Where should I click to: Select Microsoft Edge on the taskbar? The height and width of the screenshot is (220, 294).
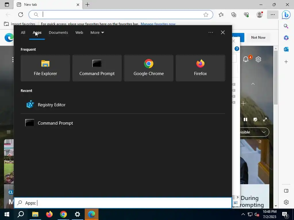tap(92, 214)
